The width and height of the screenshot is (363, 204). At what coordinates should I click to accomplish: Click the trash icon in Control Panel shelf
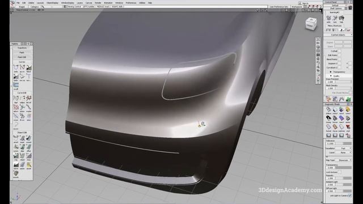coord(351,8)
